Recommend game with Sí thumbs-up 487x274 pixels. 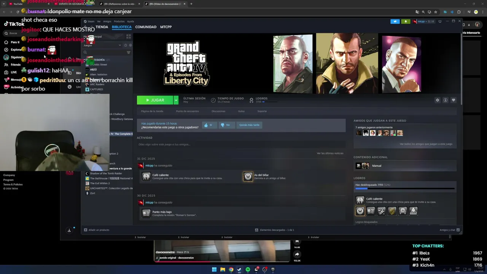[x=210, y=125]
